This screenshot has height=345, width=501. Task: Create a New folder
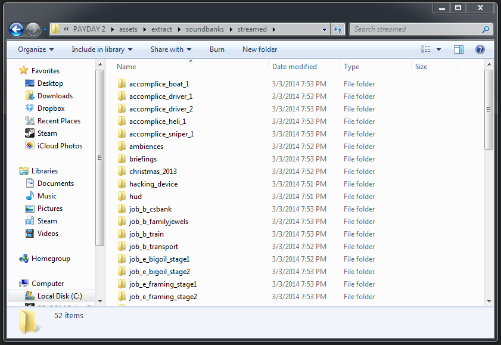[260, 49]
